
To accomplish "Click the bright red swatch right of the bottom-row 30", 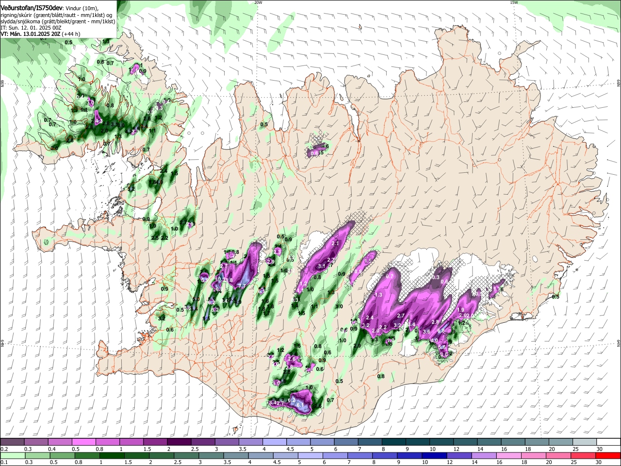I will (x=608, y=456).
